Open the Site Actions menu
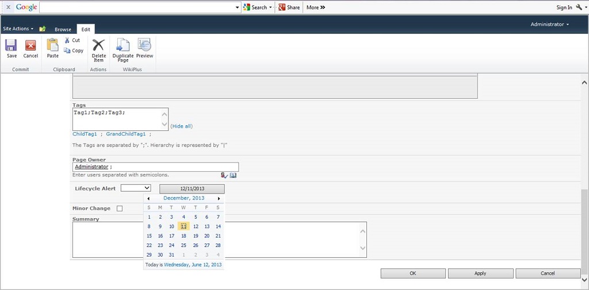The image size is (589, 290). [18, 29]
